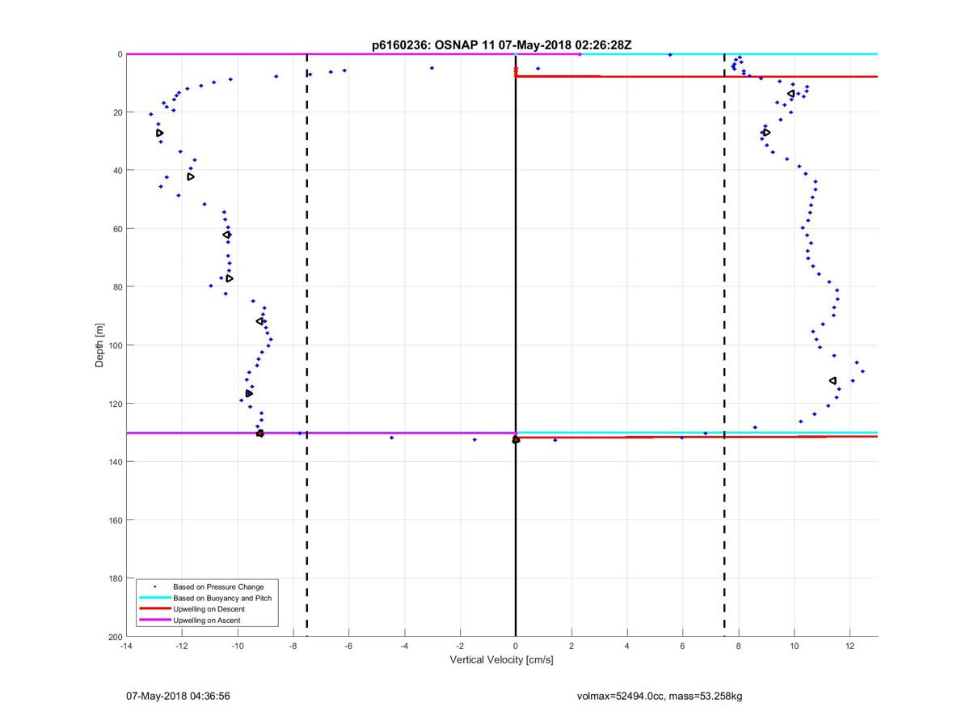
Task: Click the depth tick label 140
Action: click(115, 462)
